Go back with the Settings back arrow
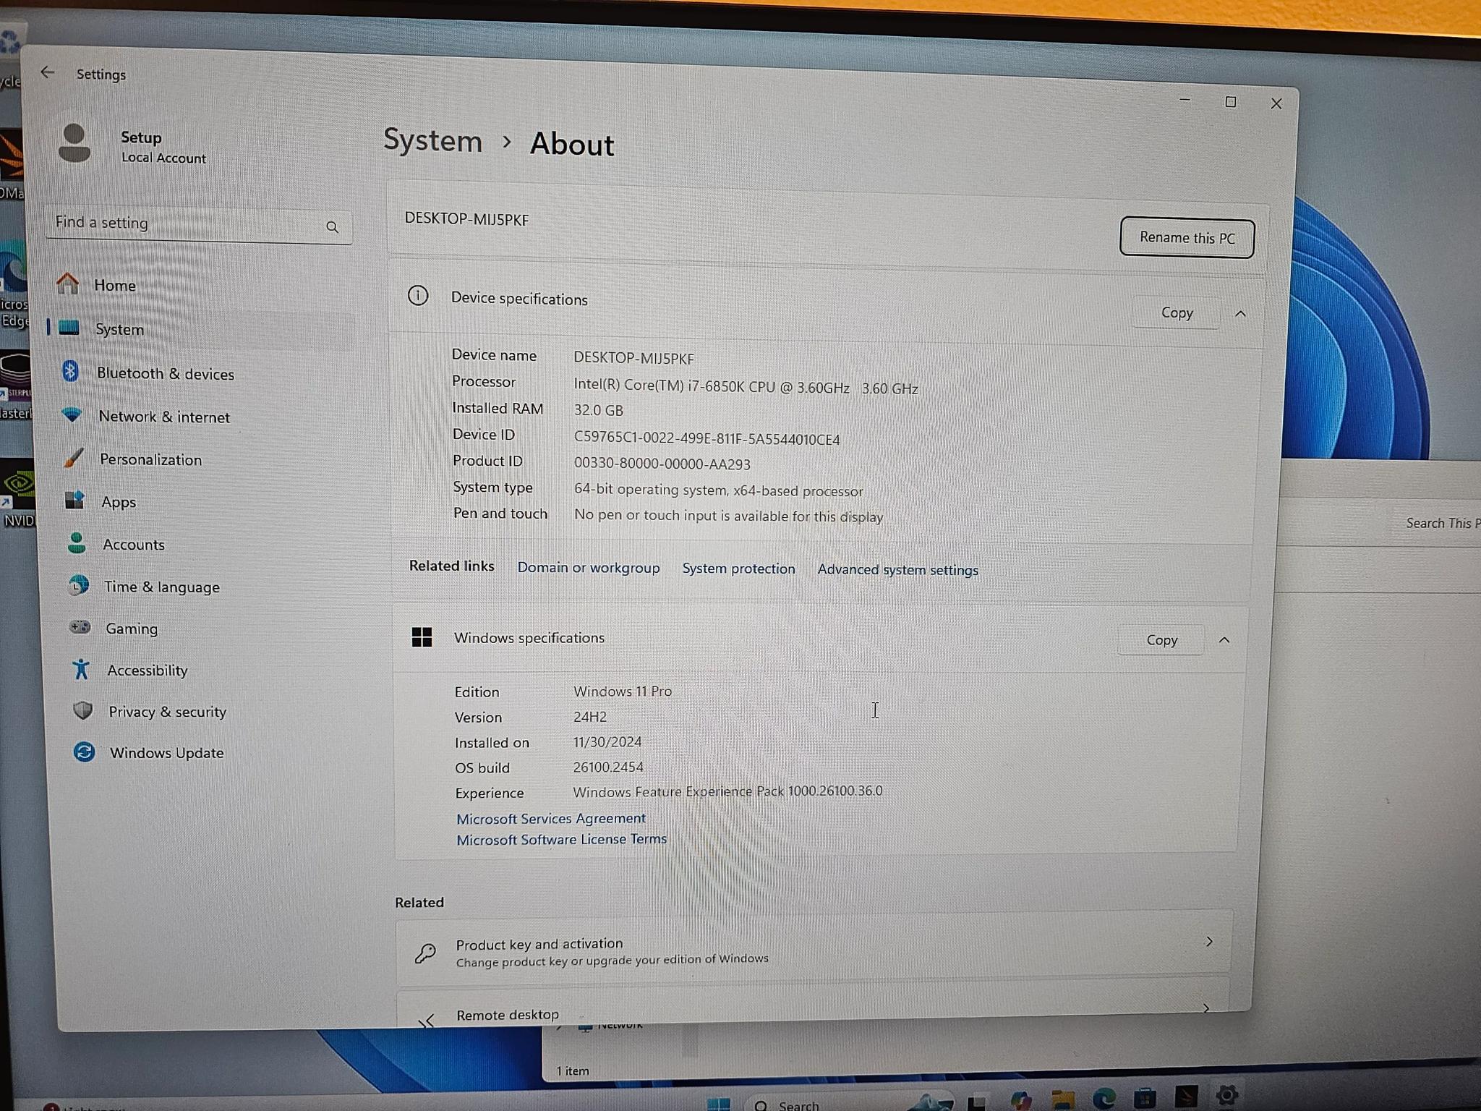1481x1111 pixels. tap(48, 72)
